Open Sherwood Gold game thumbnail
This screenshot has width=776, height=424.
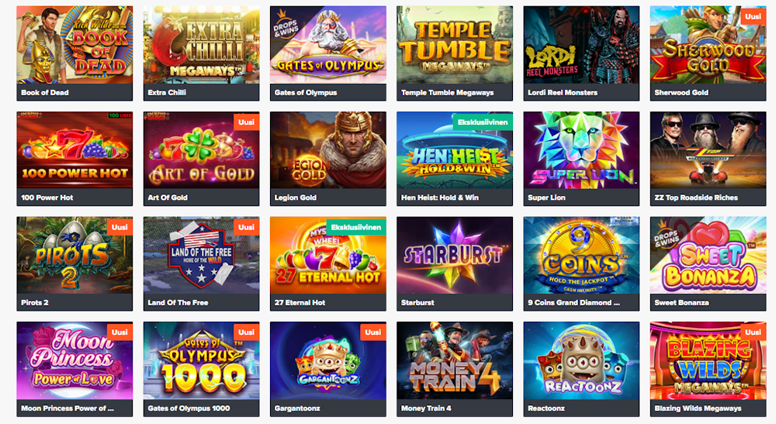pyautogui.click(x=708, y=45)
